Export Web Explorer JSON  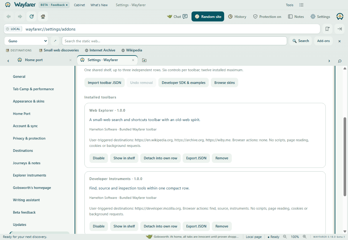[x=196, y=158]
